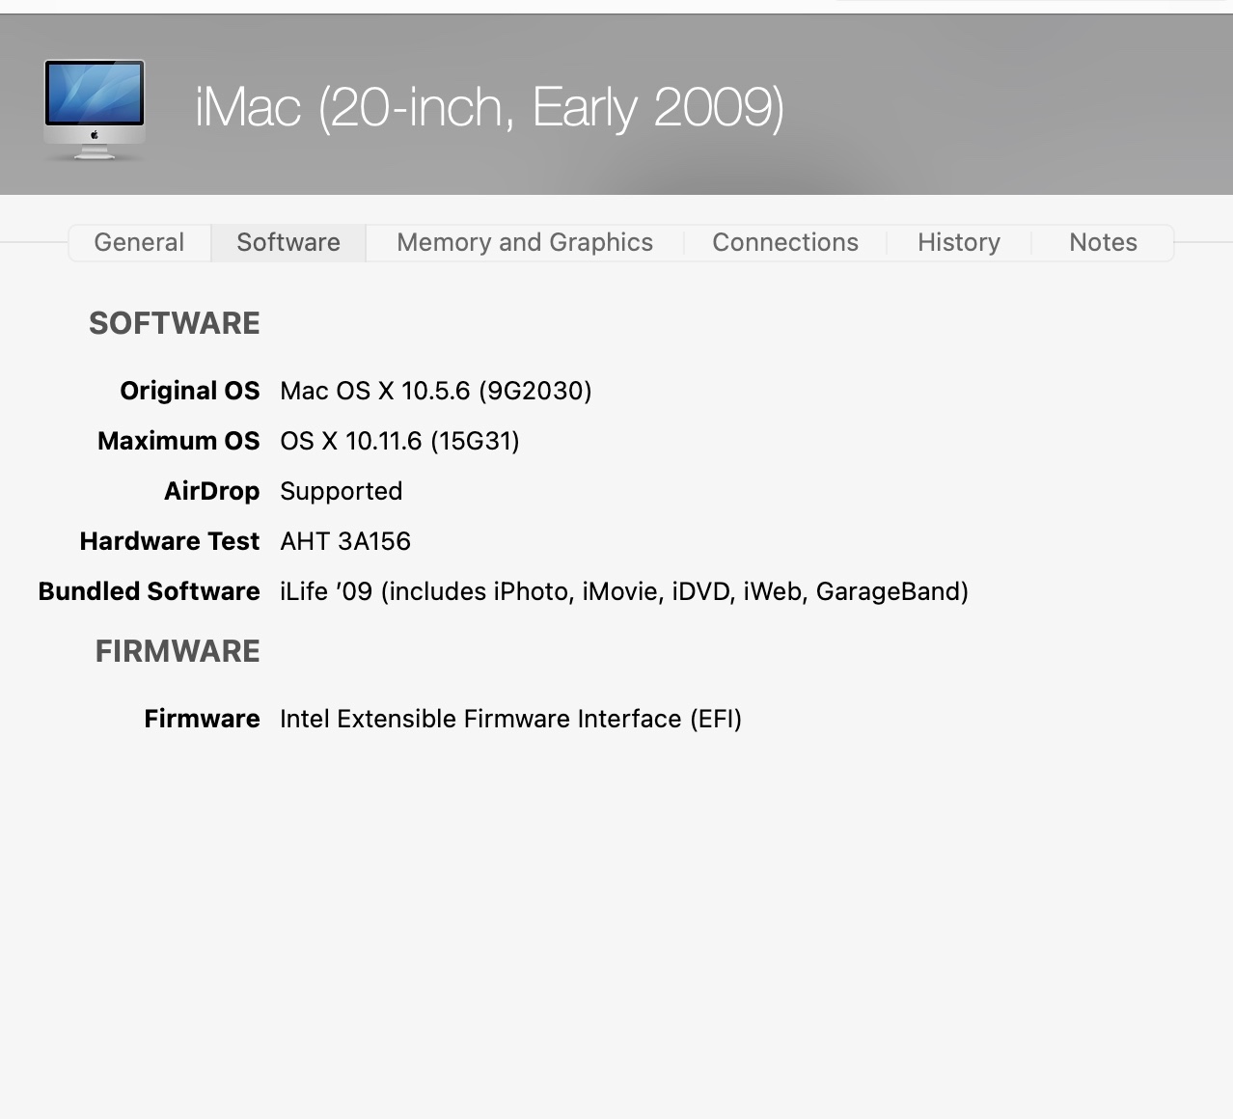Select the iLife '09 bundled software text
1233x1119 pixels.
coord(624,591)
